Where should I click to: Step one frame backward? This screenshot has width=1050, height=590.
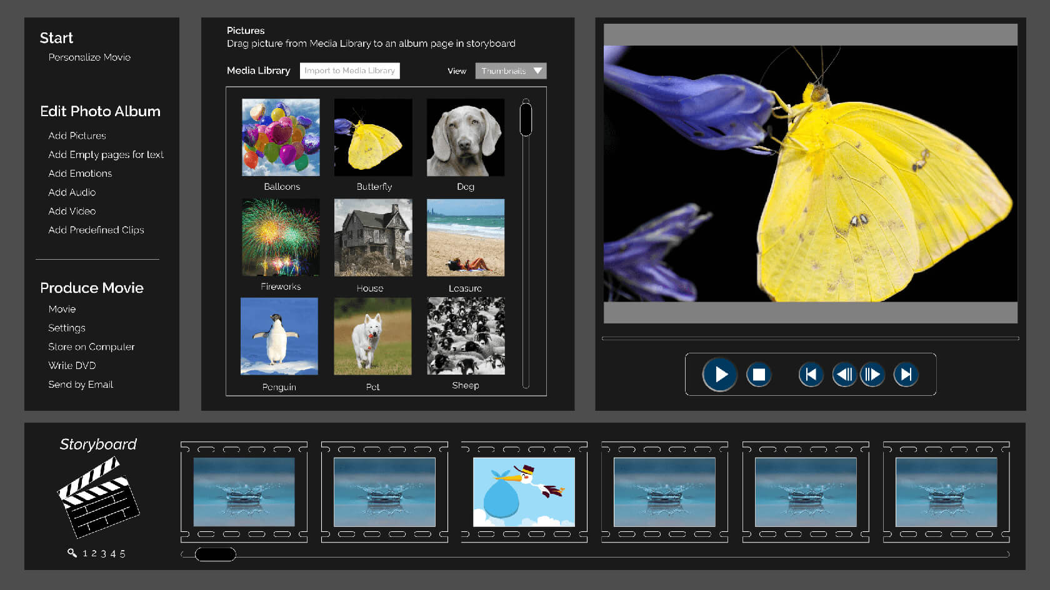[x=844, y=375]
